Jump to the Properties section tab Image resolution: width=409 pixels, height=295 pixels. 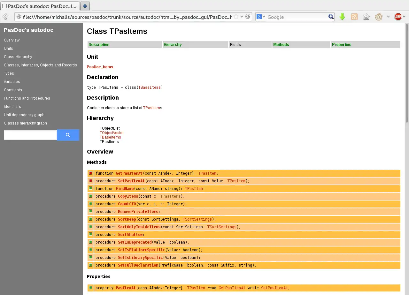tap(342, 45)
